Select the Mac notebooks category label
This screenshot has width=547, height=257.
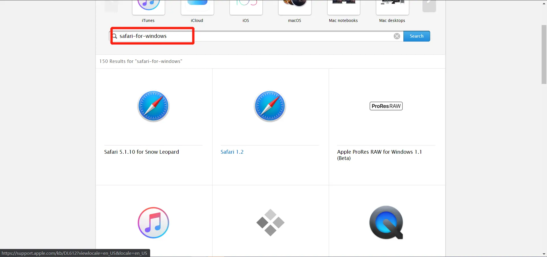coord(343,20)
